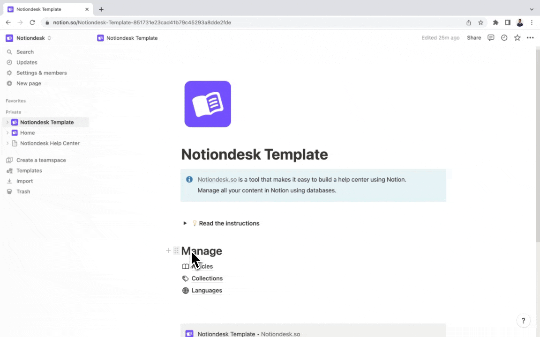Open the Chrome three-dot menu
The width and height of the screenshot is (540, 337).
532,22
